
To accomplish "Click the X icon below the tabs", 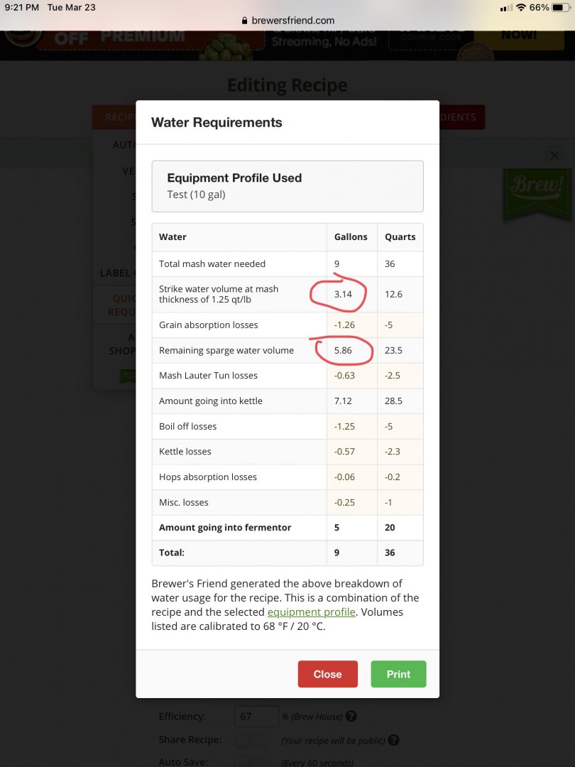I will 554,155.
